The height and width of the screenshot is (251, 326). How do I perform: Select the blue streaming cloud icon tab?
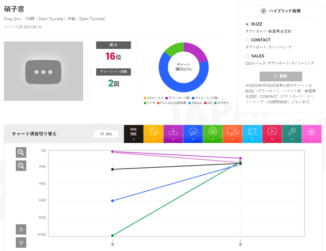(193, 134)
